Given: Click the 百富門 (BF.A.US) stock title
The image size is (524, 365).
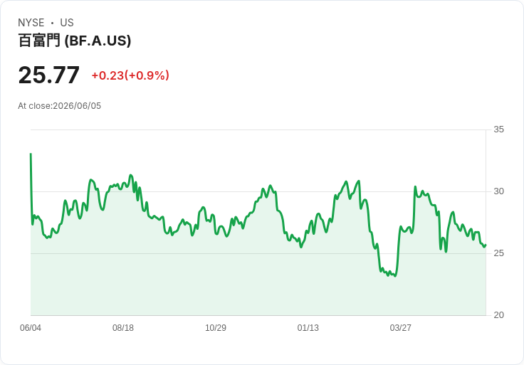Looking at the screenshot, I should tap(75, 41).
